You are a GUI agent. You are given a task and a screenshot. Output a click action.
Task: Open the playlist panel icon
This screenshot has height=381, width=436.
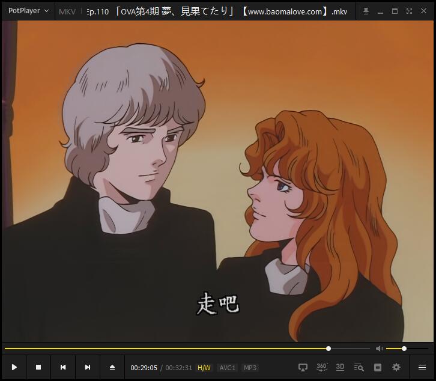[x=378, y=368]
